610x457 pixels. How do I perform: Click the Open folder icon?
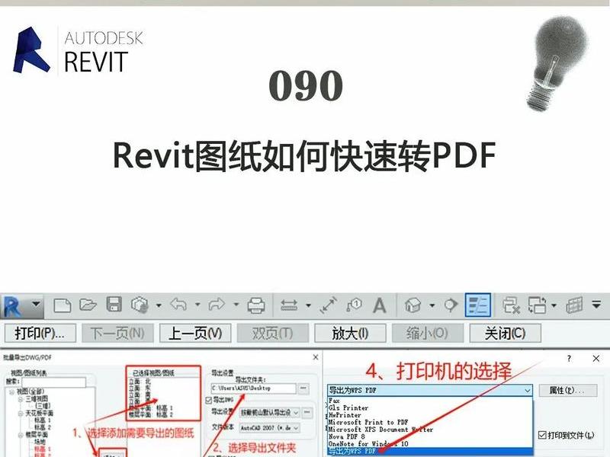pyautogui.click(x=88, y=305)
